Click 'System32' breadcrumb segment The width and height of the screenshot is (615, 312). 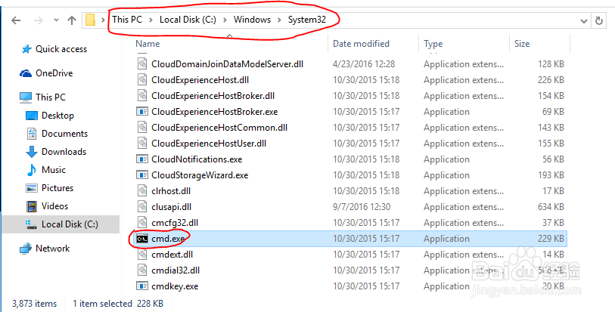pyautogui.click(x=306, y=20)
